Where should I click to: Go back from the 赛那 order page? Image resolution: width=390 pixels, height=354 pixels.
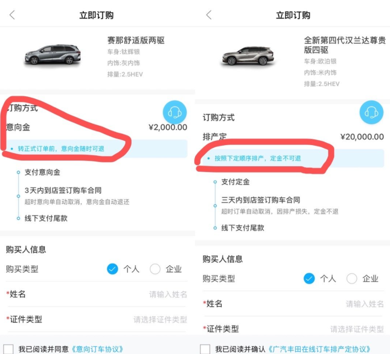tap(11, 14)
